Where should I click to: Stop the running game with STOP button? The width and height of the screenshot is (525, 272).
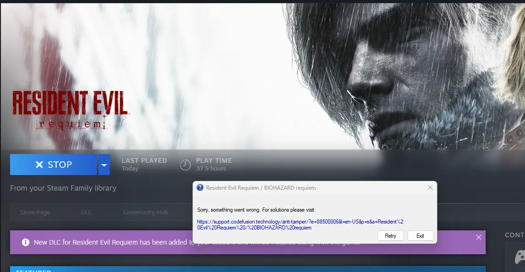click(x=54, y=165)
